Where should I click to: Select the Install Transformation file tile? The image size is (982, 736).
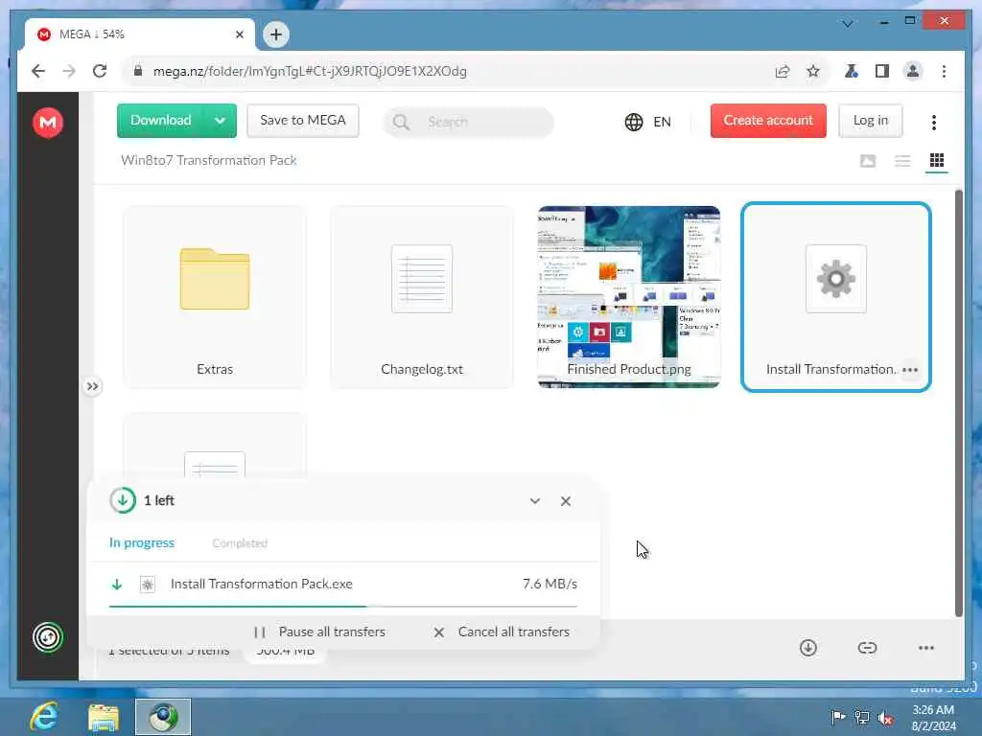click(x=835, y=297)
